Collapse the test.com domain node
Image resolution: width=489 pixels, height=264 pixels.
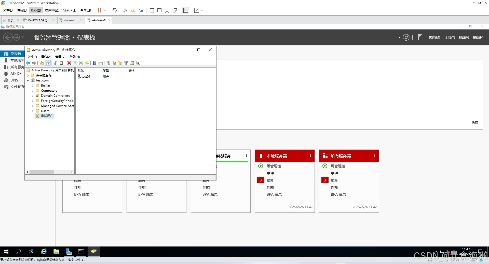pyautogui.click(x=28, y=80)
